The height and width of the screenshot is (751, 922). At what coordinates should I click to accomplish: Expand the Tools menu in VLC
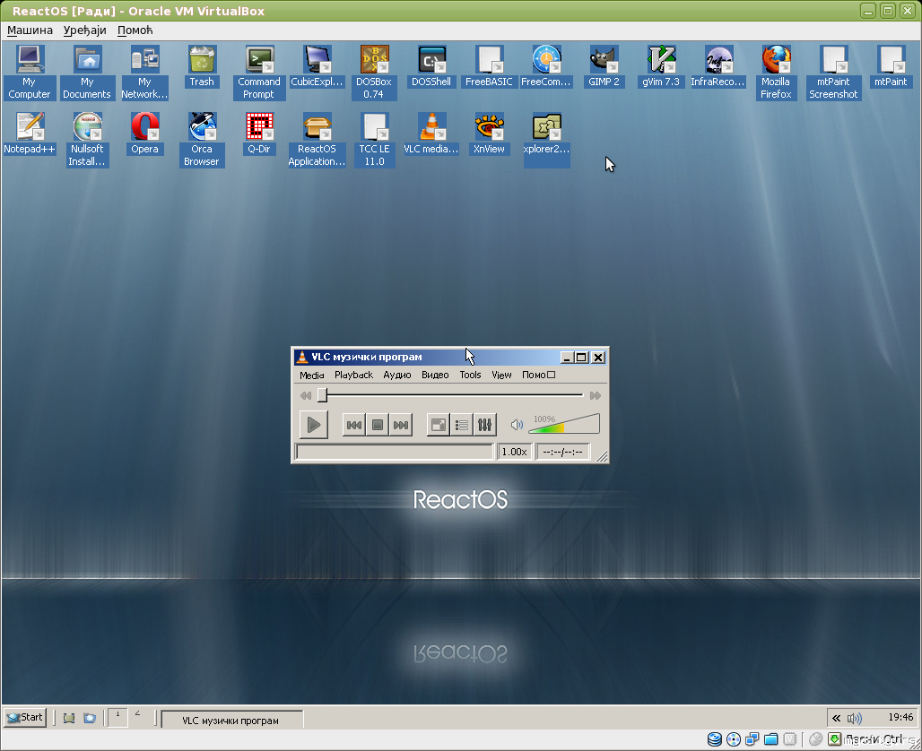(470, 375)
